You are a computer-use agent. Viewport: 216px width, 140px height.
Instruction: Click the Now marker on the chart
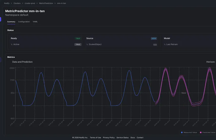(x=184, y=93)
